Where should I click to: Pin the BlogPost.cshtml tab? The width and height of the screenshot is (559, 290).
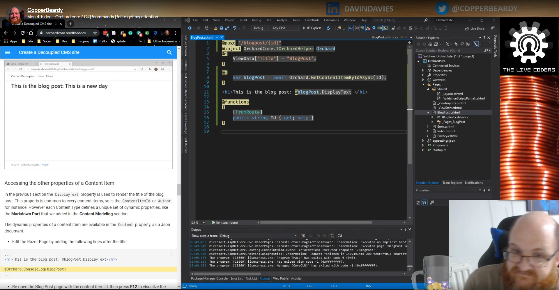point(217,38)
